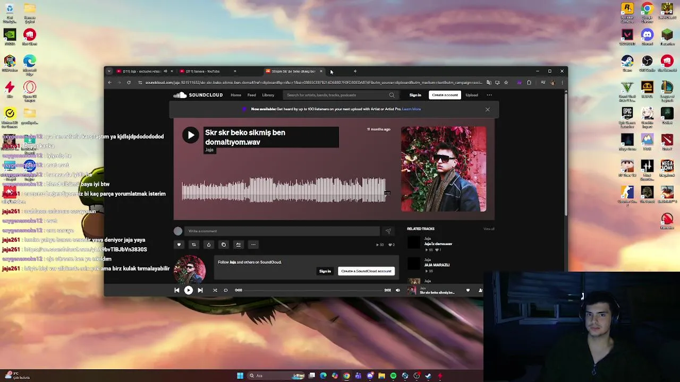Open the Learn More banner link
This screenshot has height=382, width=680.
(411, 109)
